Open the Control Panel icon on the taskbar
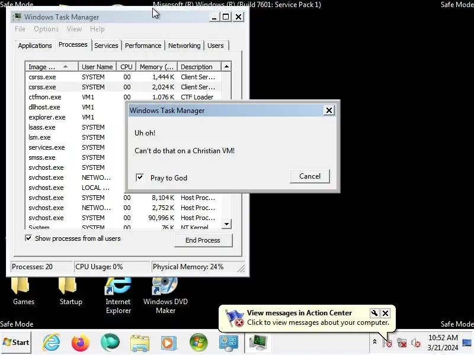This screenshot has width=474, height=355. [228, 343]
